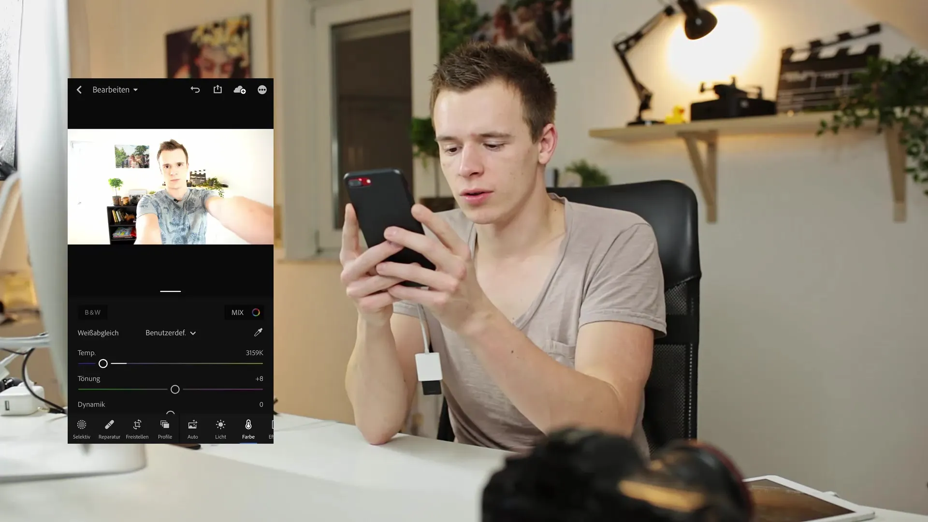This screenshot has height=522, width=928.
Task: Click the undo button
Action: [x=196, y=89]
